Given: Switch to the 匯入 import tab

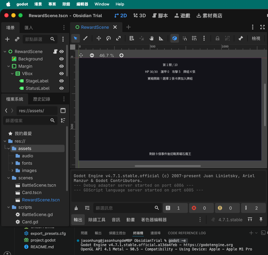Looking at the screenshot, I should point(29,28).
